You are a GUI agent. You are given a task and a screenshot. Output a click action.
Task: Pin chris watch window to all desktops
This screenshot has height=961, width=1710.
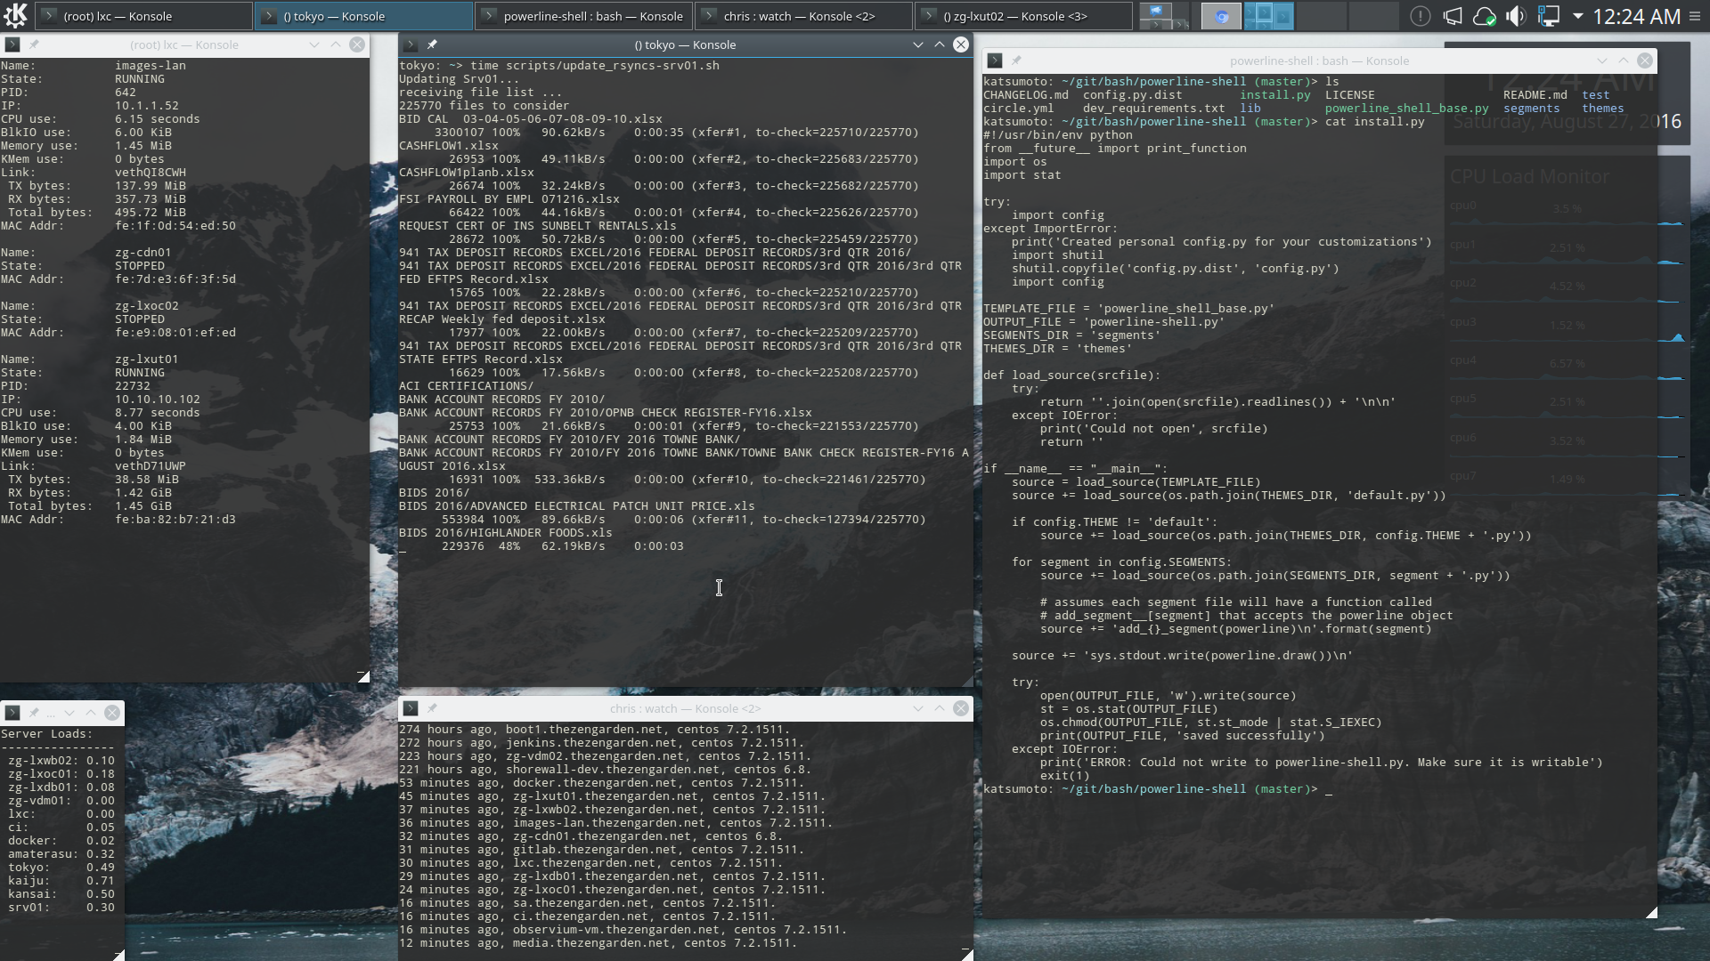[x=432, y=708]
